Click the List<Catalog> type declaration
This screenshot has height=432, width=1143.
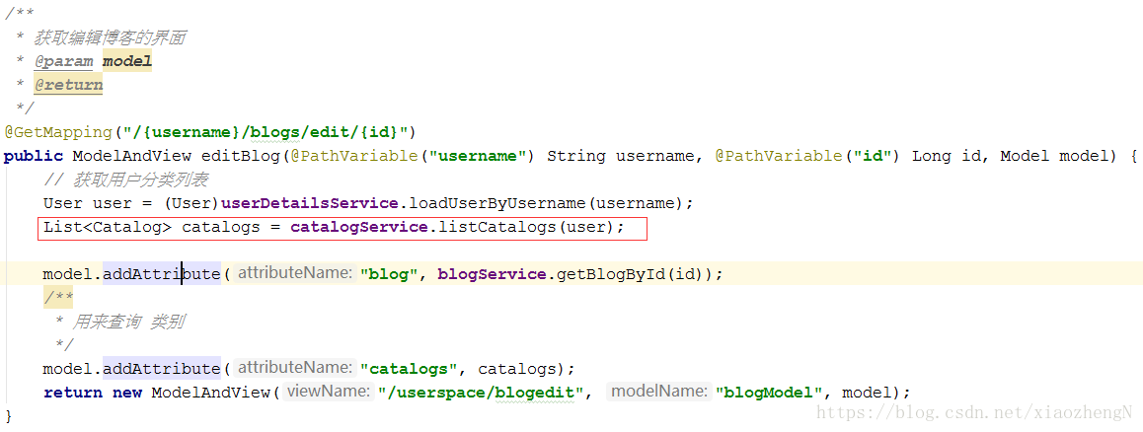[x=108, y=227]
